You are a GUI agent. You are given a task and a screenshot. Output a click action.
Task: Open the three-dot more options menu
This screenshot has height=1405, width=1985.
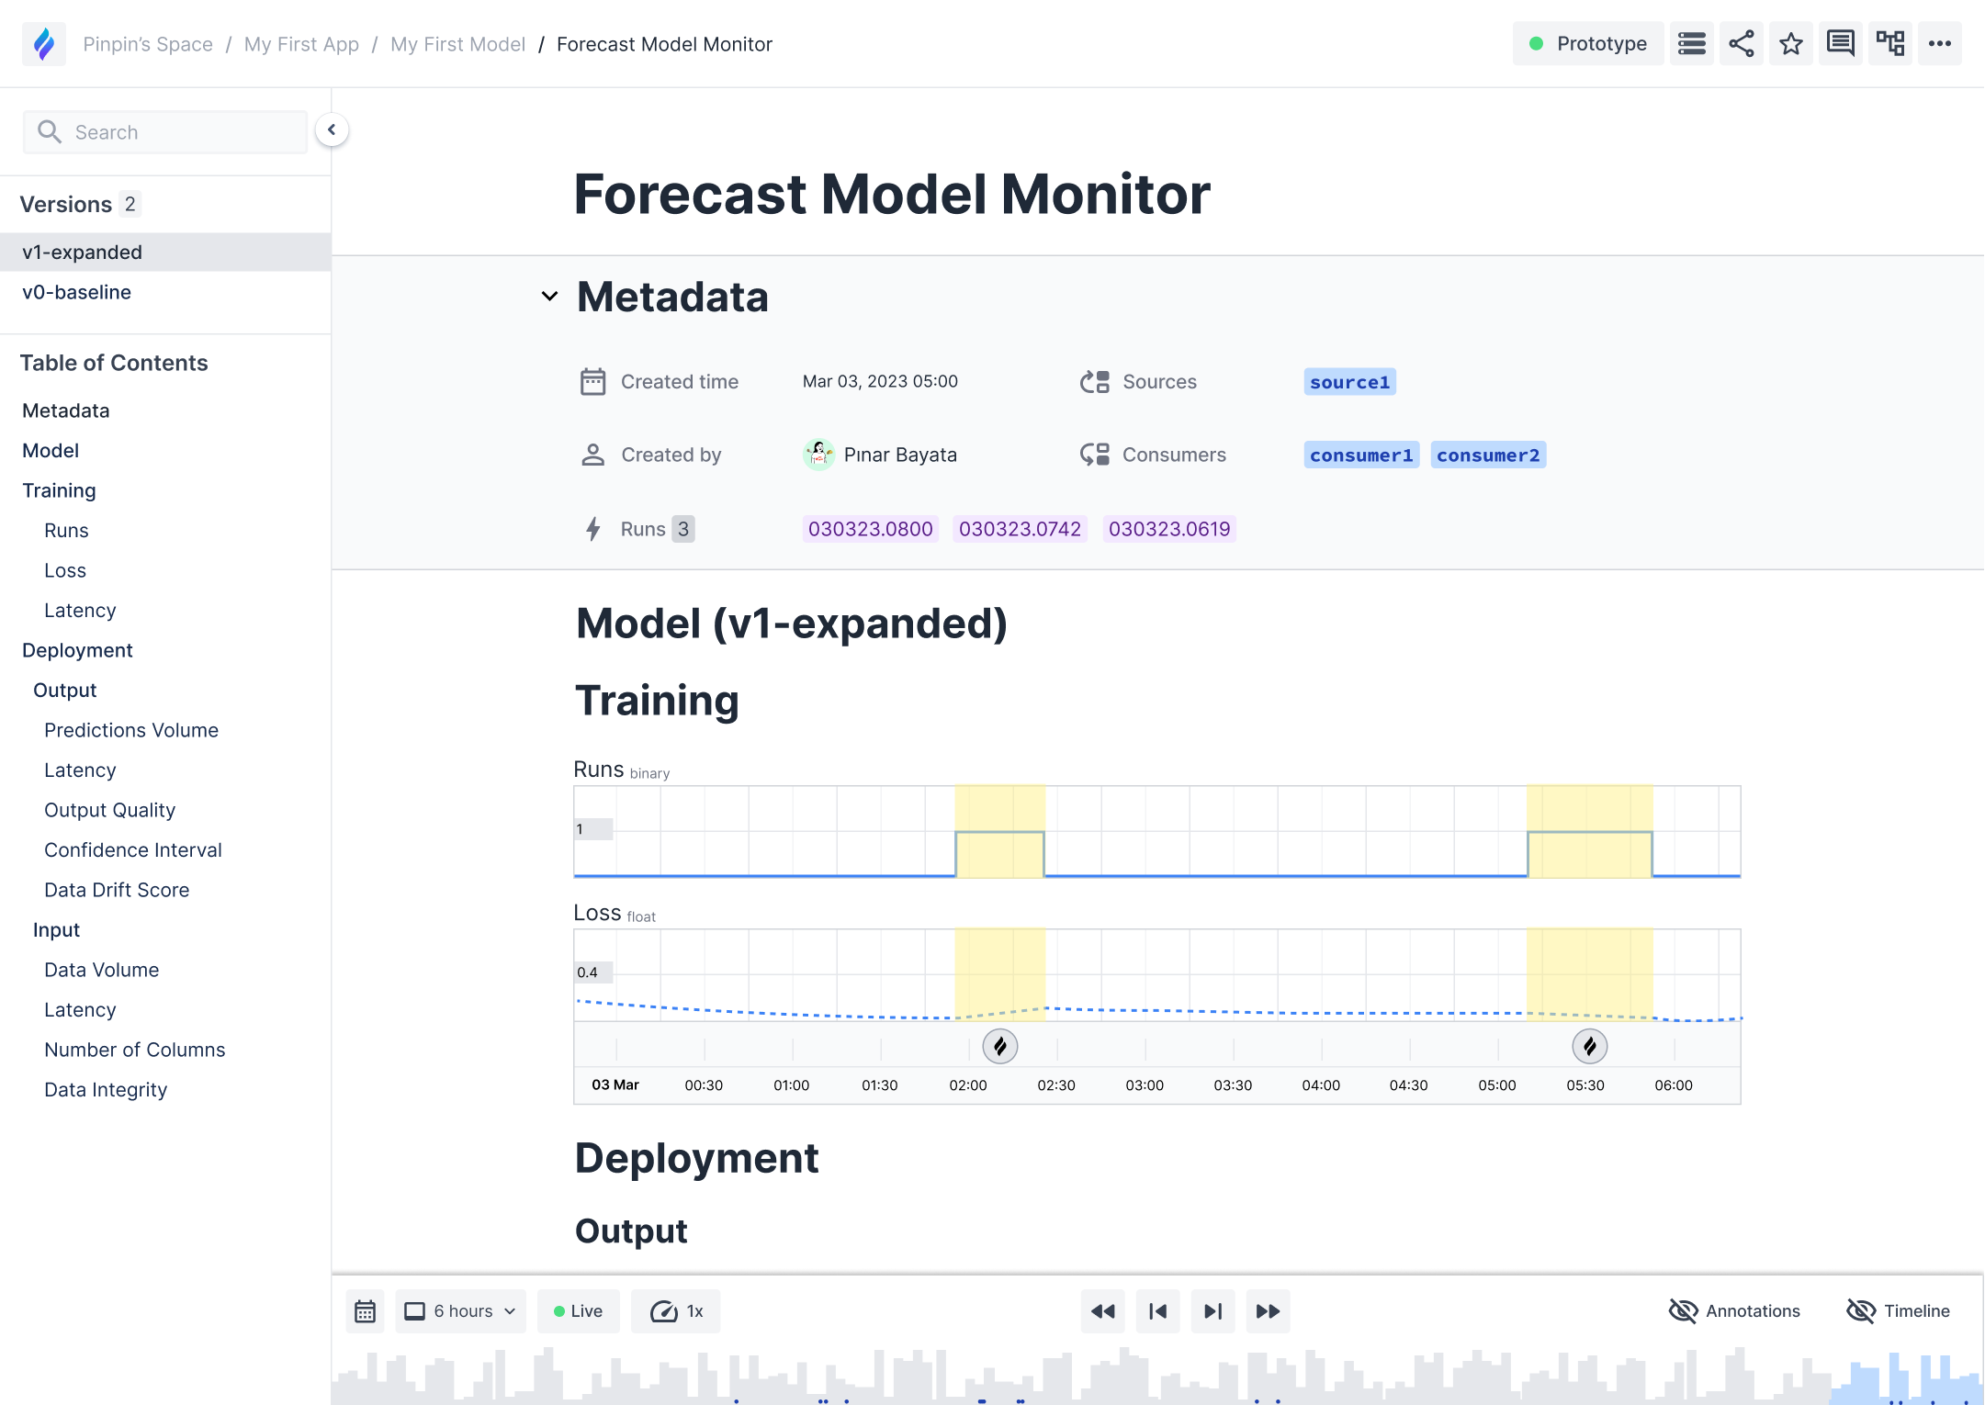pyautogui.click(x=1939, y=44)
